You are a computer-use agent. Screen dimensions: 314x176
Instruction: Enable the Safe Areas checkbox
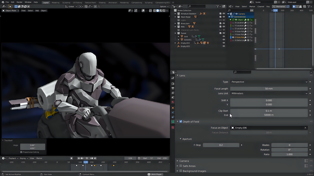pyautogui.click(x=181, y=166)
